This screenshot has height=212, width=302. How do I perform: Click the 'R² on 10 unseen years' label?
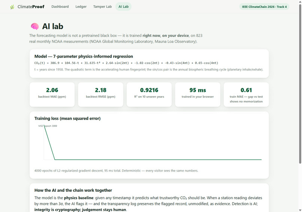[149, 97]
